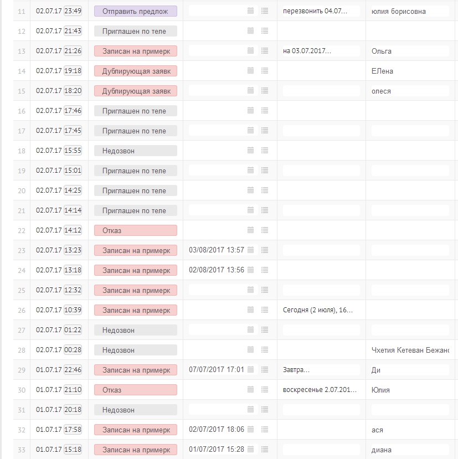Open the calendar icon in row 16
Viewport: 458px width, 459px height.
click(x=250, y=111)
